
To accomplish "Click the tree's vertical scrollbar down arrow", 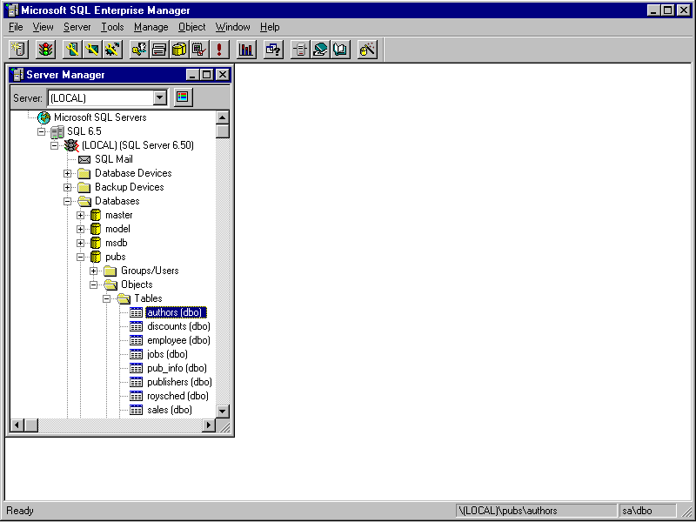I will pos(223,411).
